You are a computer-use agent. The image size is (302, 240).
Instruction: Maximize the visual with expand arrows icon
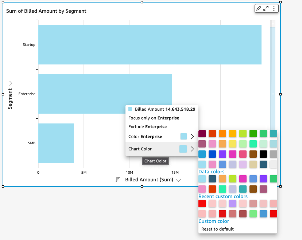point(266,8)
